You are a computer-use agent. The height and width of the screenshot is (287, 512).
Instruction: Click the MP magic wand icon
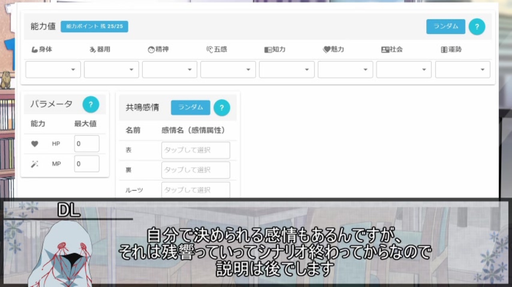pos(35,164)
